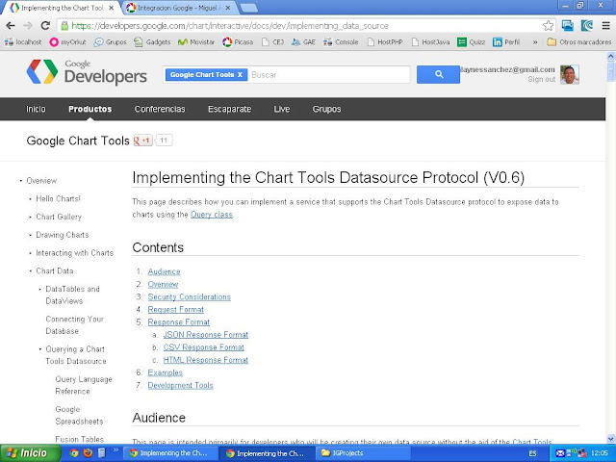Open the GAE bookmark
This screenshot has height=462, width=616.
304,42
